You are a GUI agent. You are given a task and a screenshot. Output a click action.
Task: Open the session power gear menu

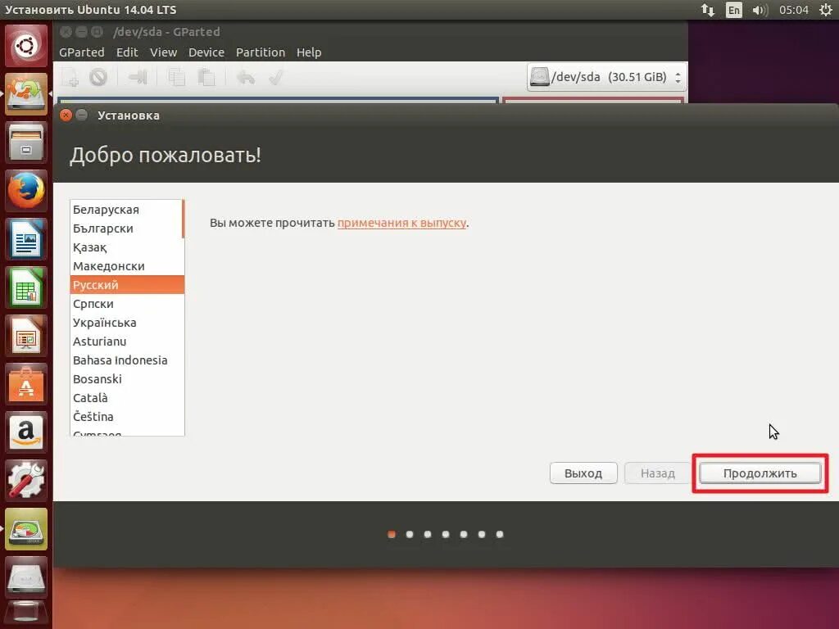[826, 10]
